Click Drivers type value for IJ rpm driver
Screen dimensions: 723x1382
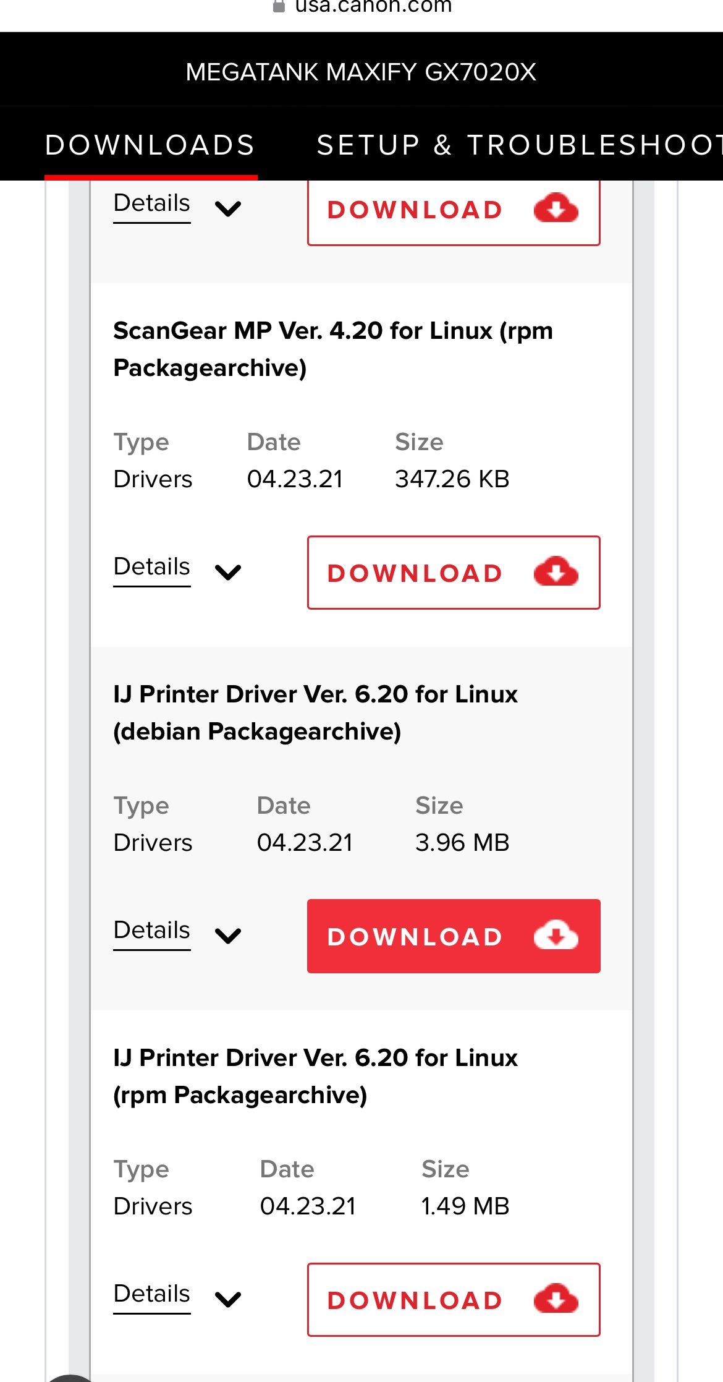[x=153, y=1206]
